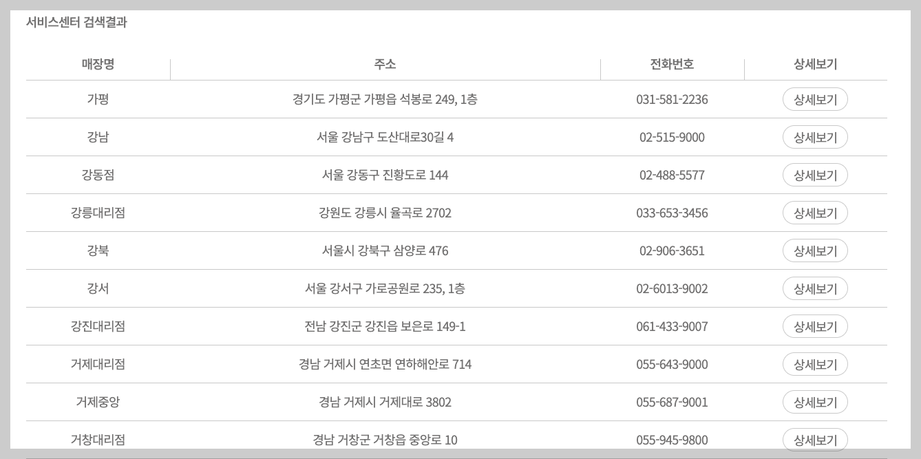The height and width of the screenshot is (459, 921).
Task: Click 상세보기 button for 가평 store
Action: click(815, 99)
